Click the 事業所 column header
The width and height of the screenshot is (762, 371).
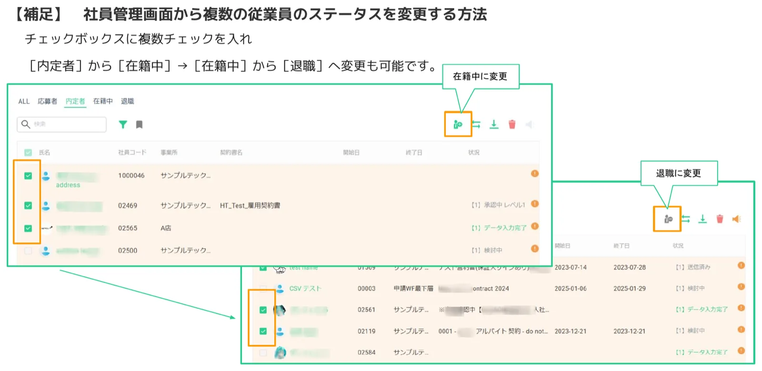coord(169,152)
